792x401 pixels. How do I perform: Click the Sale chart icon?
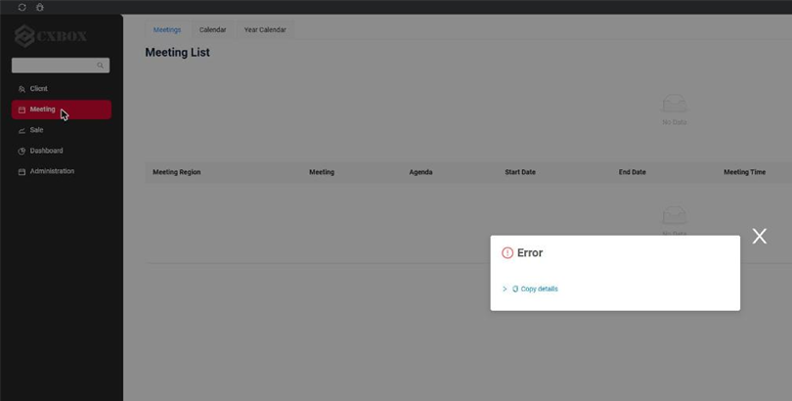pyautogui.click(x=22, y=130)
